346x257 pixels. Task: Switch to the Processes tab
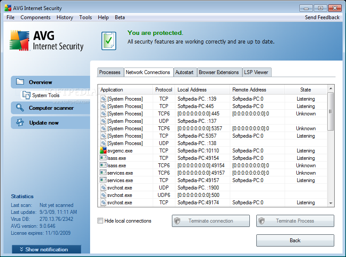110,72
